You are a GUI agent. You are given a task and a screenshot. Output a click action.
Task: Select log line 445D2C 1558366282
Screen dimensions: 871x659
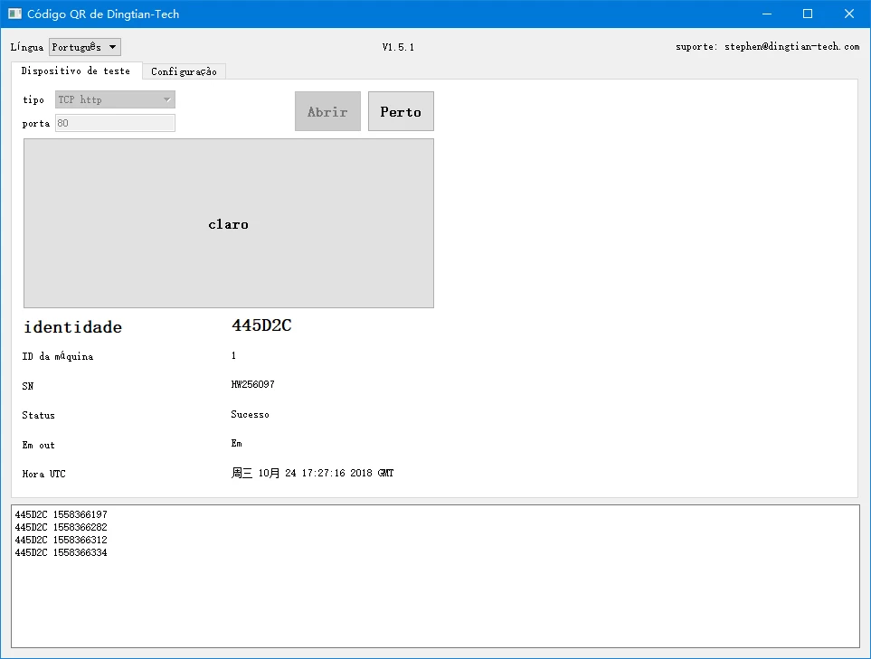click(62, 527)
